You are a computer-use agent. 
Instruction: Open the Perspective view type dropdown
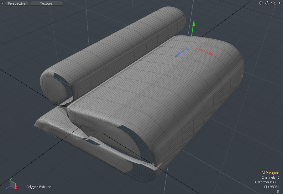tap(17, 3)
